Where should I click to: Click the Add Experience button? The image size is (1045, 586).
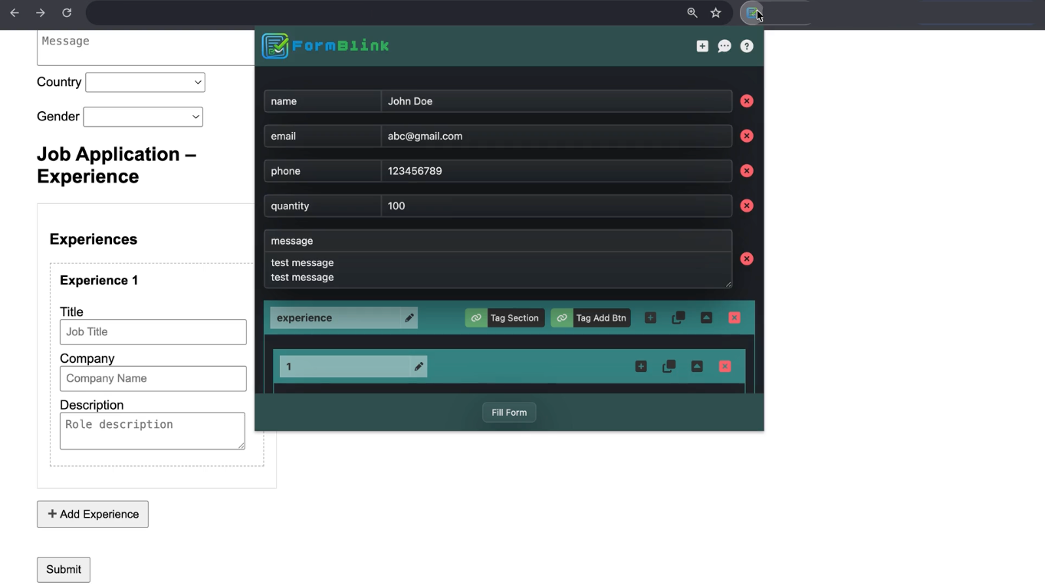pyautogui.click(x=93, y=514)
